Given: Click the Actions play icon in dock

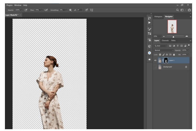Looking at the screenshot, I should tap(149, 23).
